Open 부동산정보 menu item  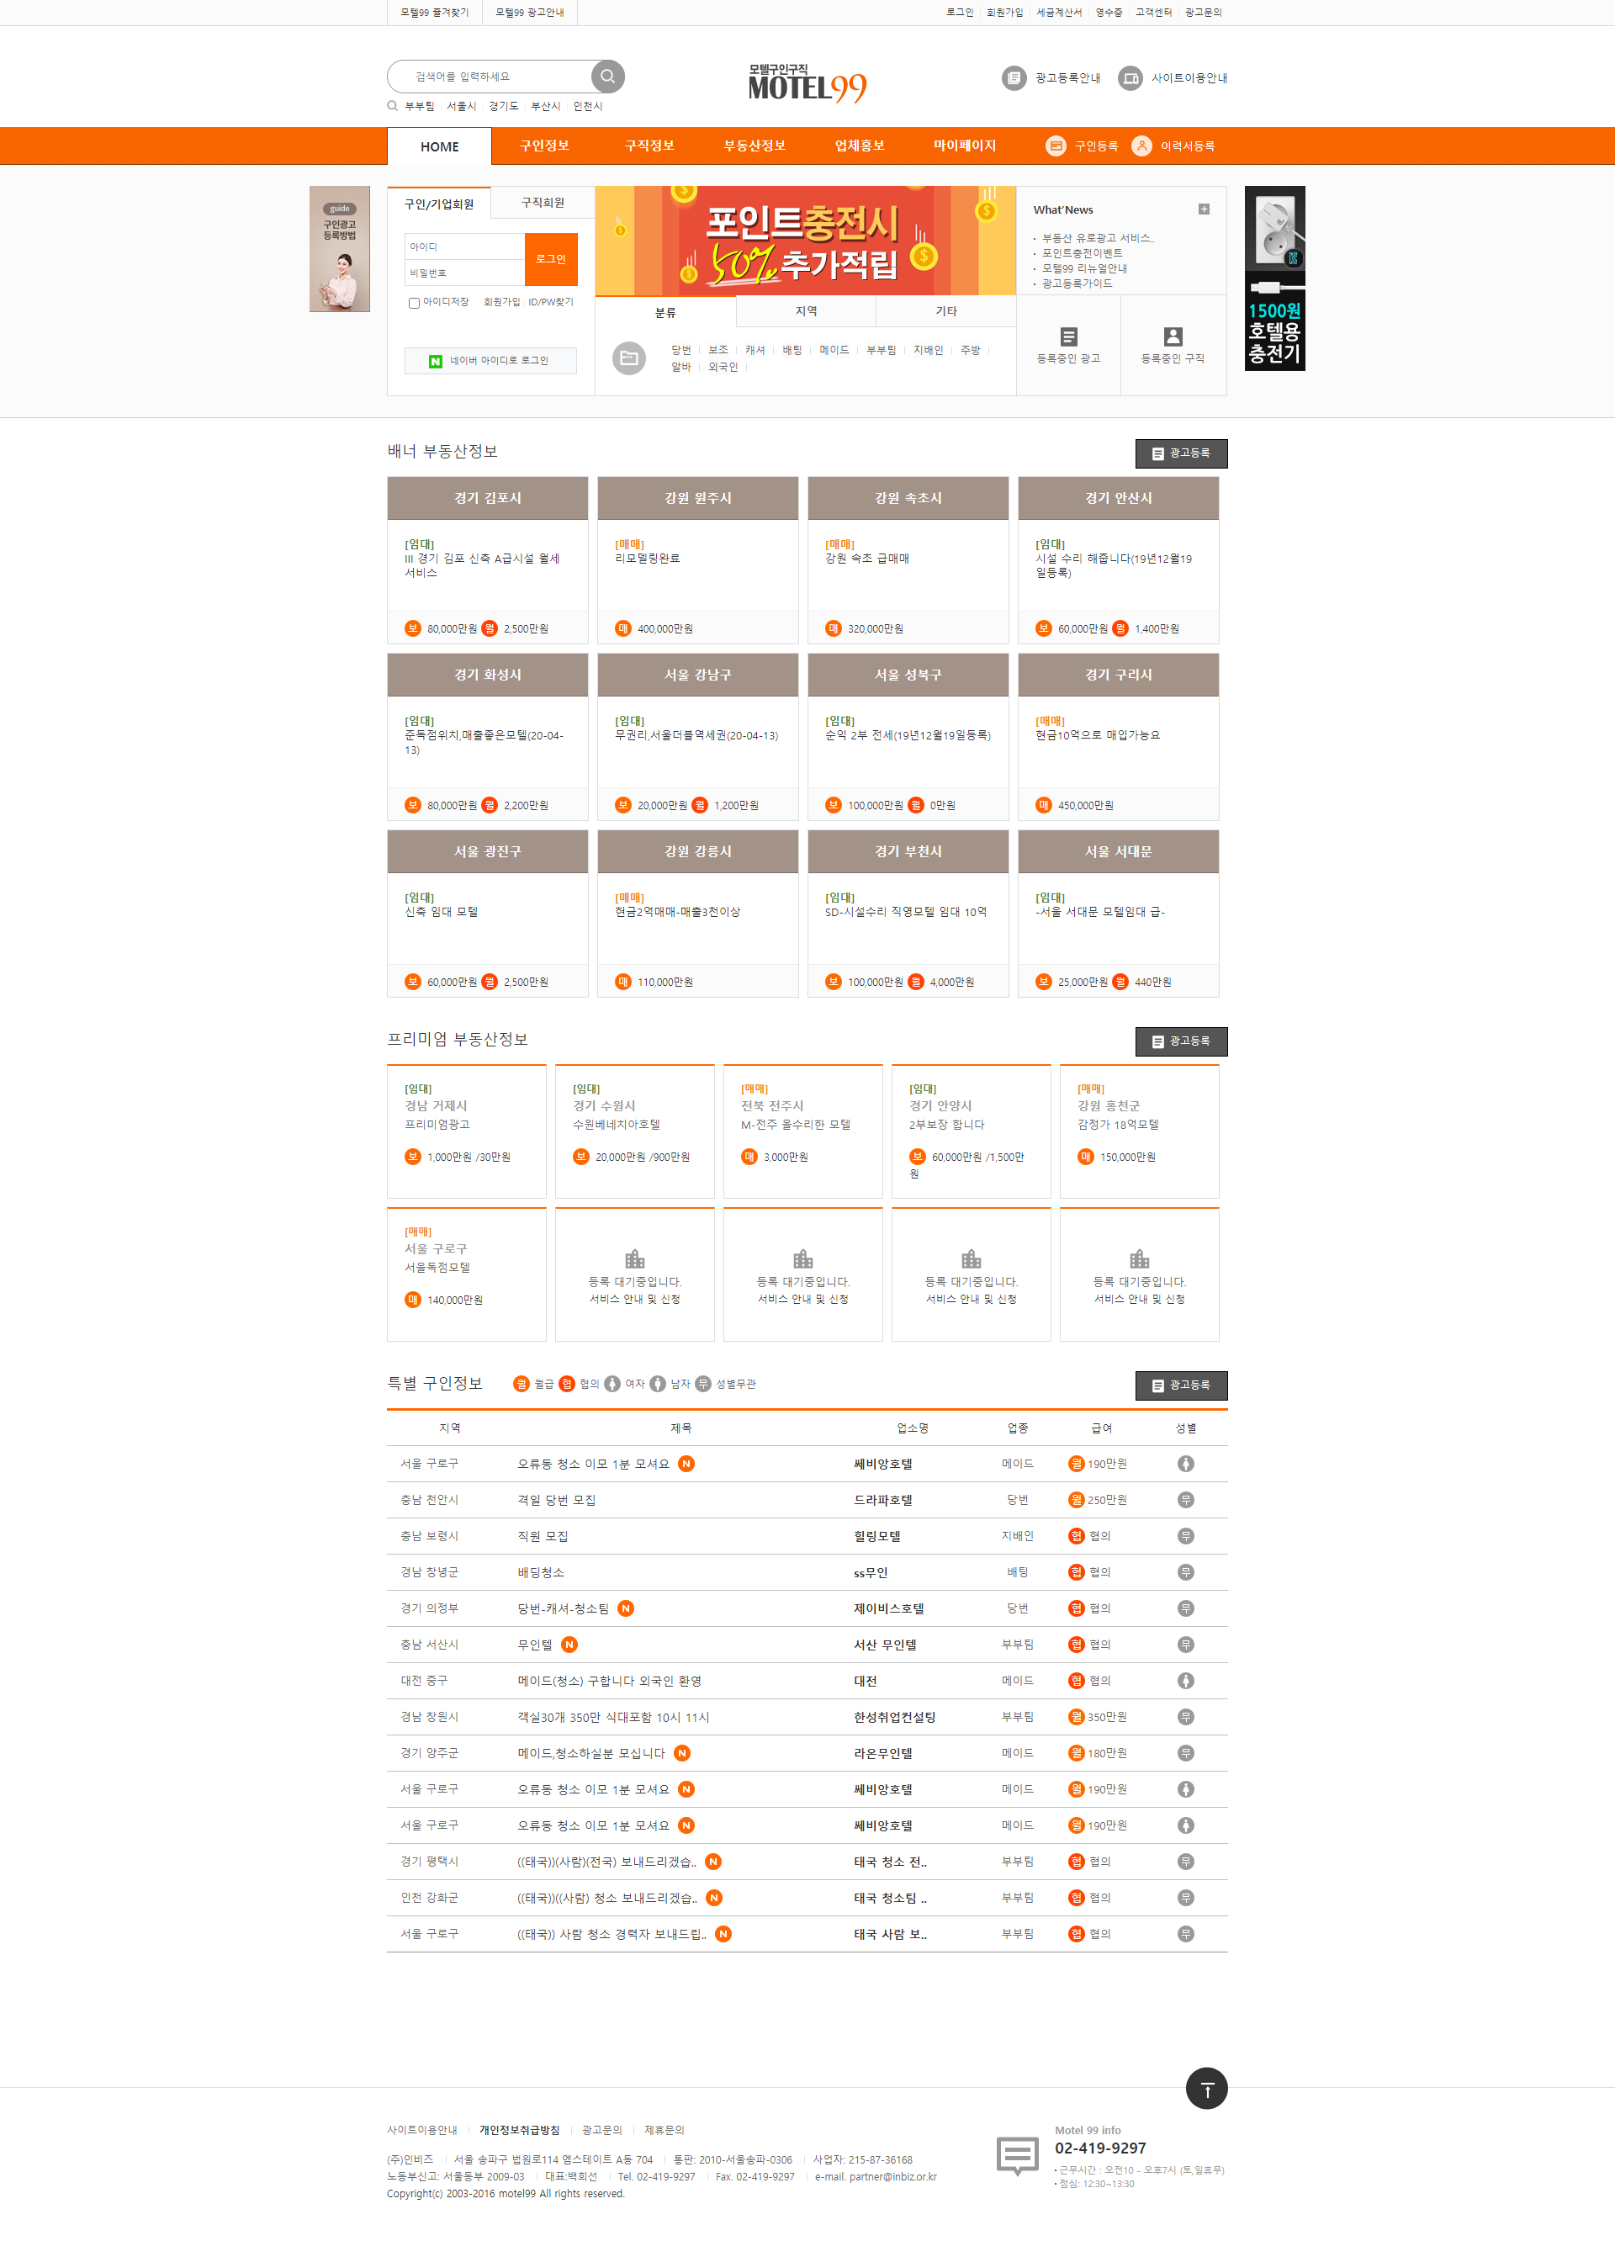click(754, 146)
